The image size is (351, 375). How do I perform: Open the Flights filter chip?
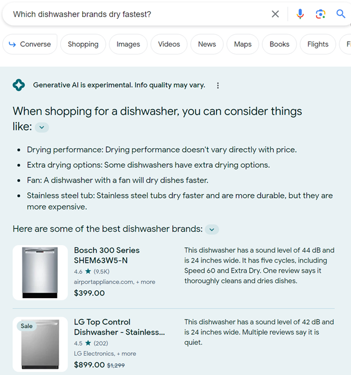318,44
